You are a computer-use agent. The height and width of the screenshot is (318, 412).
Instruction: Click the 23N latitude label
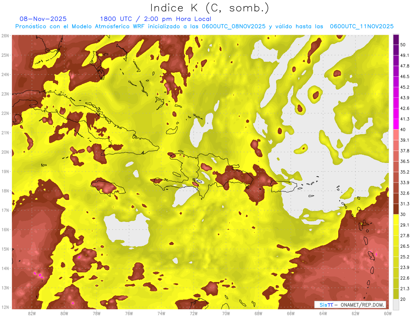click(x=5, y=94)
